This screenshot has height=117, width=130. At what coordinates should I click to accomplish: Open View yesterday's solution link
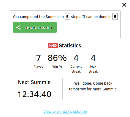coord(65,112)
